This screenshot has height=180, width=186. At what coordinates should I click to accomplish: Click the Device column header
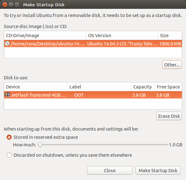click(x=36, y=87)
